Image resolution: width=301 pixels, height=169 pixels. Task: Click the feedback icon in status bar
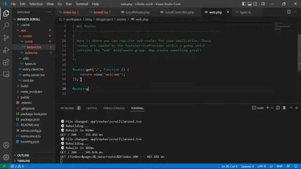point(288,166)
